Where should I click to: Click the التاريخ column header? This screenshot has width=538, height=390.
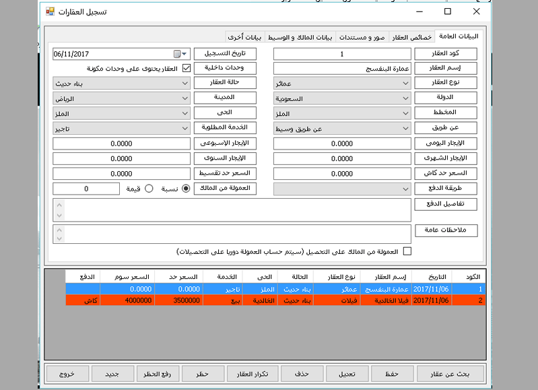[x=432, y=277]
